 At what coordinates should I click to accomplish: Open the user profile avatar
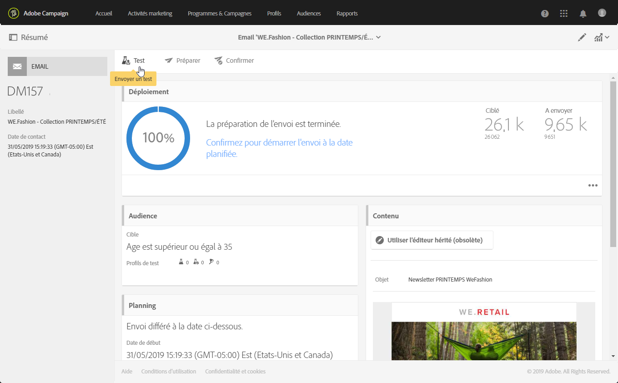[x=602, y=13]
